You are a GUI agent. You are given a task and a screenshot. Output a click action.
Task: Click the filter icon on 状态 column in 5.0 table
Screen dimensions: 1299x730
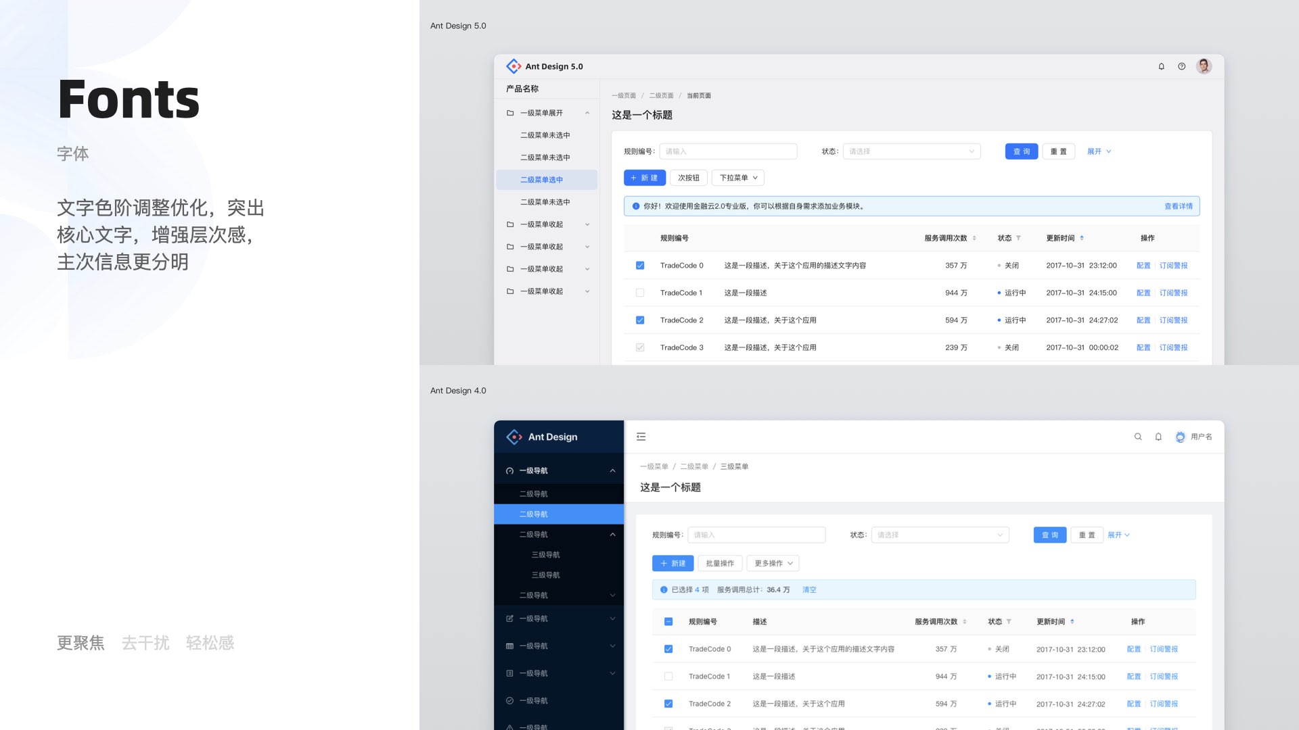pos(1018,238)
